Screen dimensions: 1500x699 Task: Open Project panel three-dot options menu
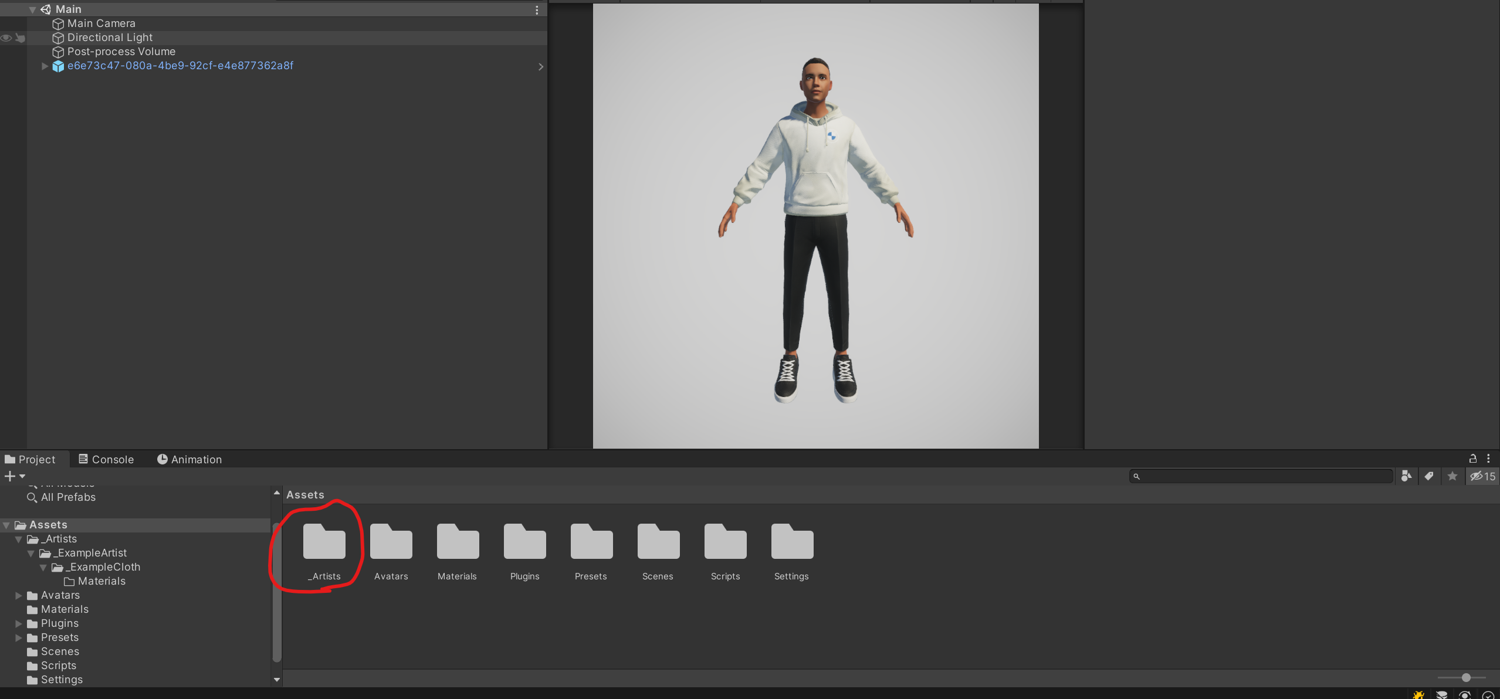[1488, 459]
